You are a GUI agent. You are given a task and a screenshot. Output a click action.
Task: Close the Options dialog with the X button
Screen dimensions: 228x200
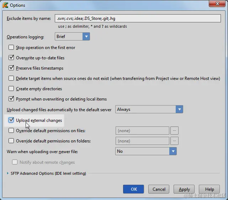pos(217,4)
